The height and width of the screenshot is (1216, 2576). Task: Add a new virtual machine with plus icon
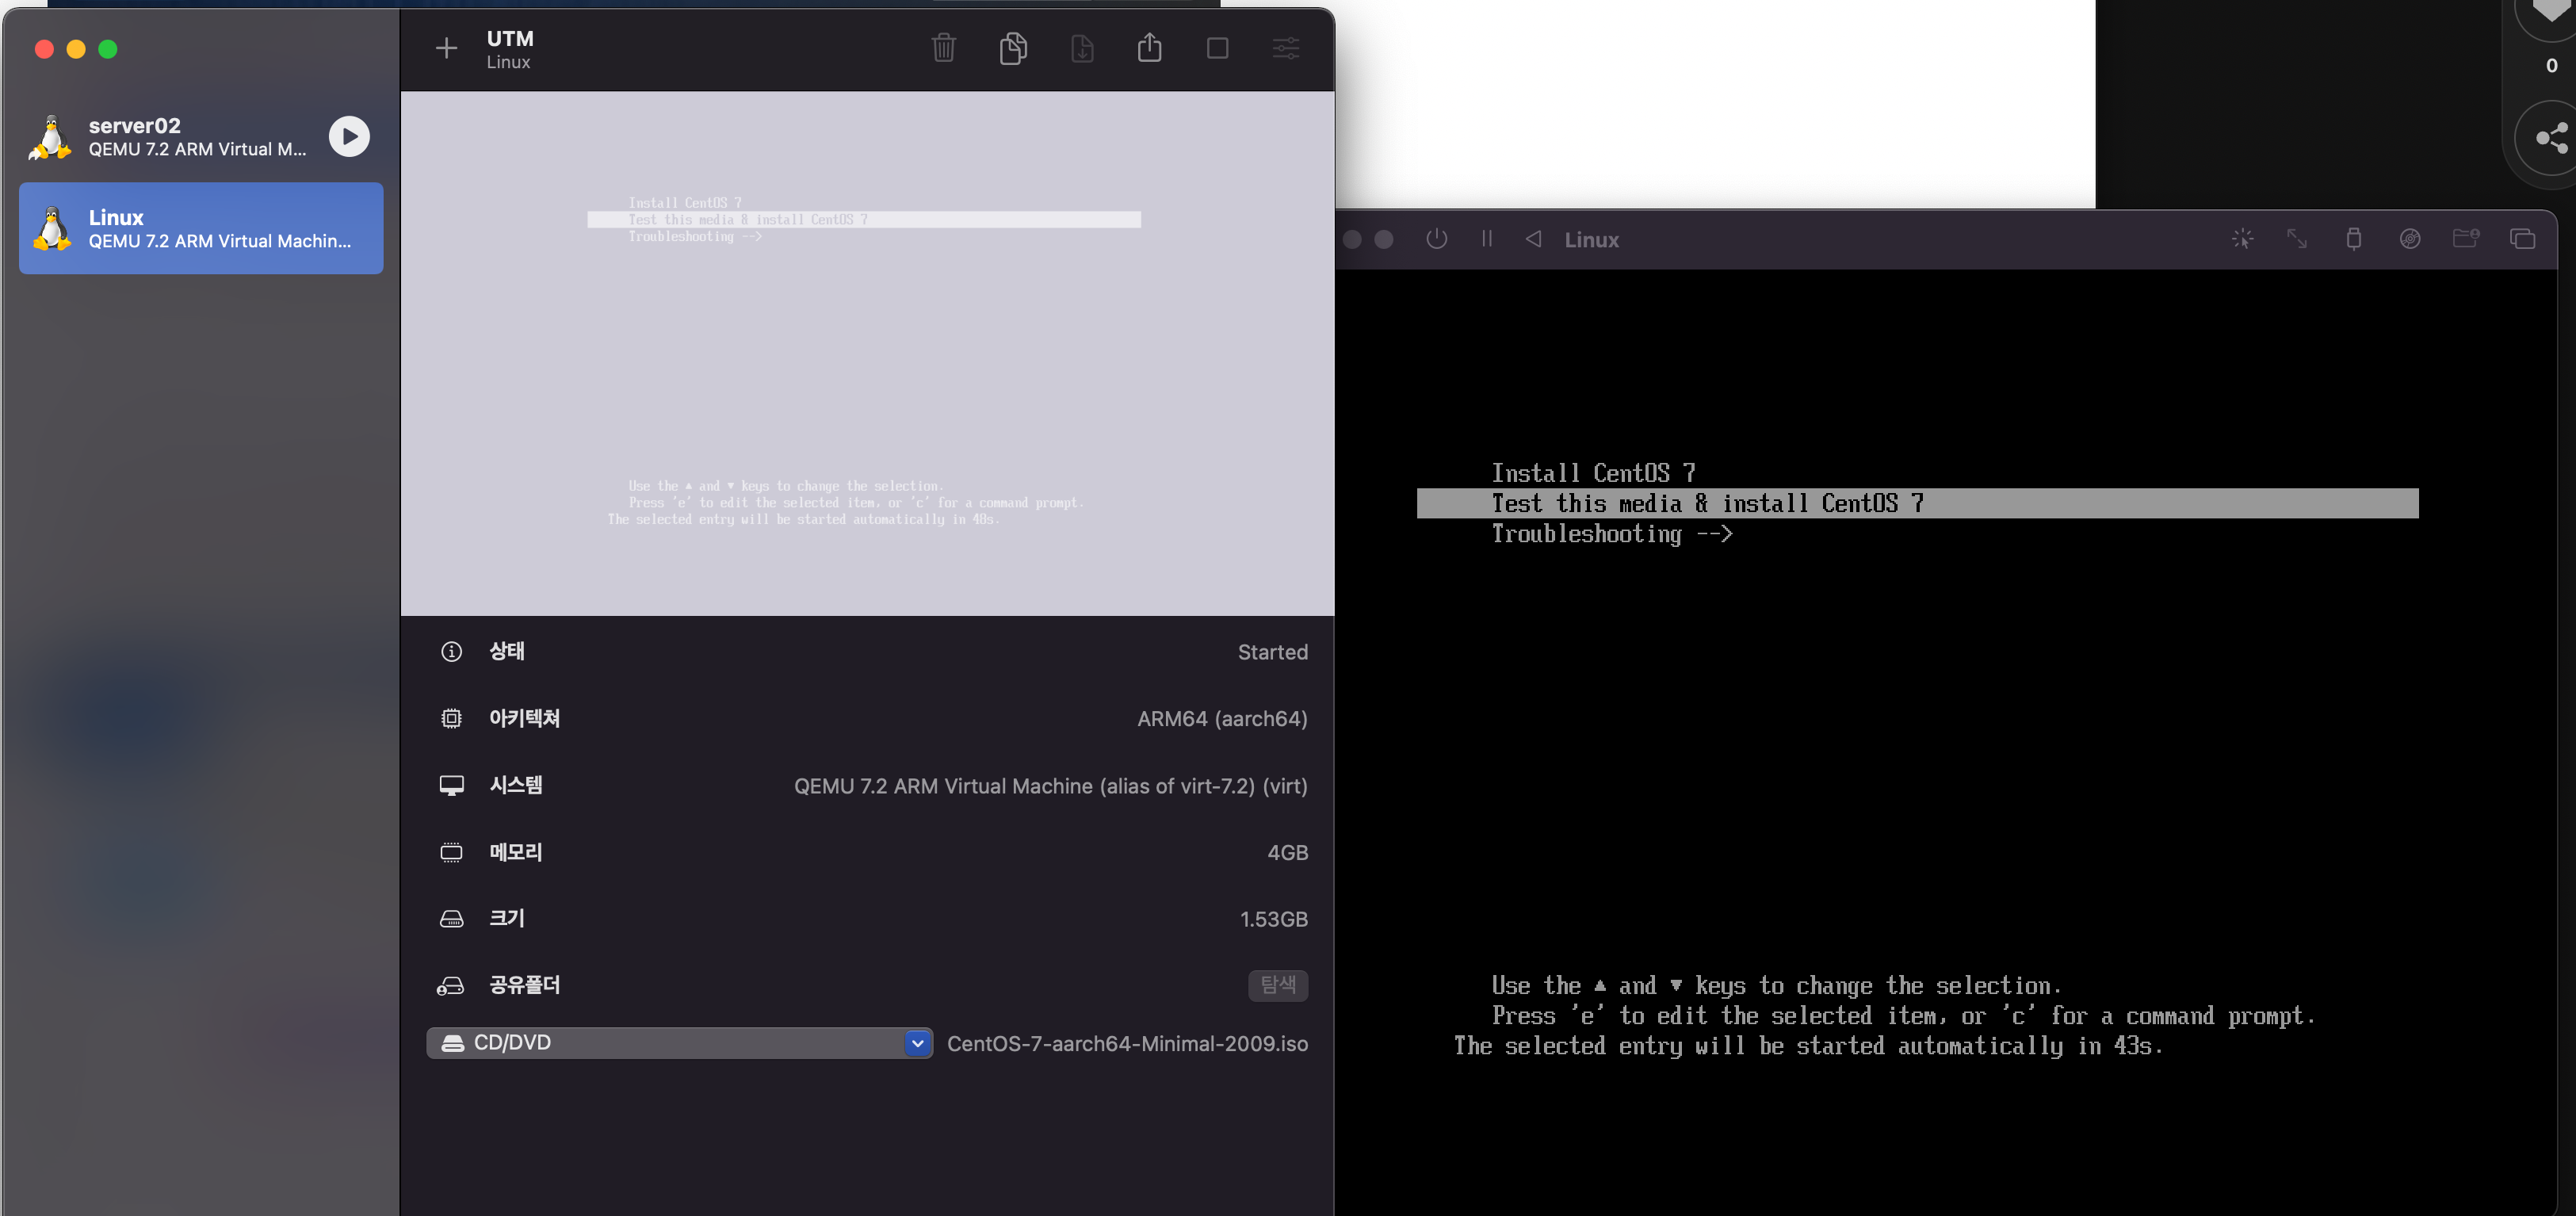pyautogui.click(x=446, y=48)
